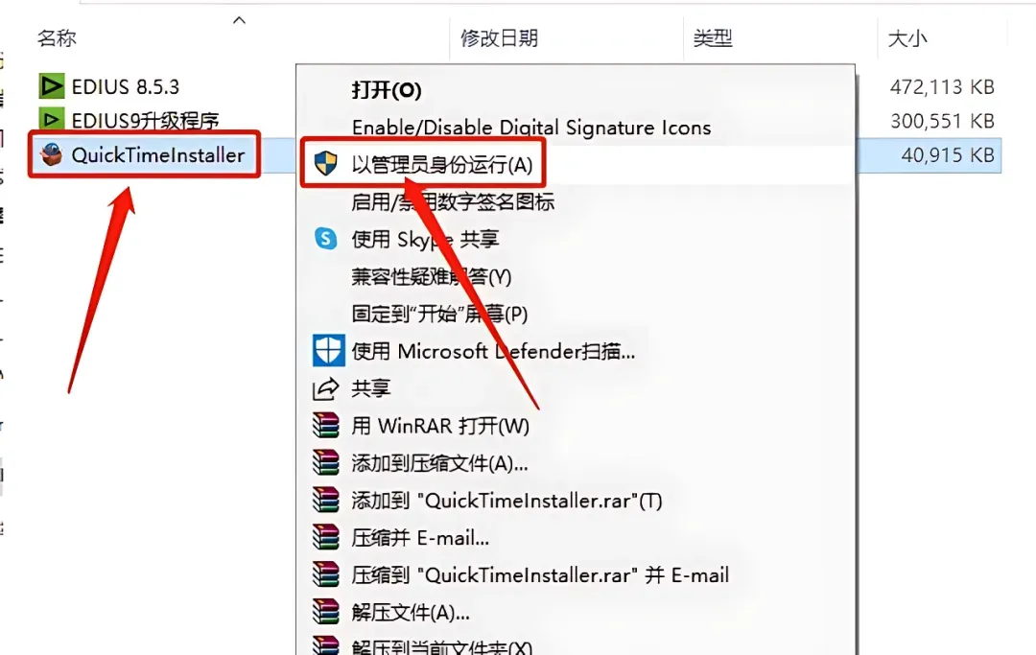Choose 添加到压缩文件(A)... option

[x=439, y=463]
